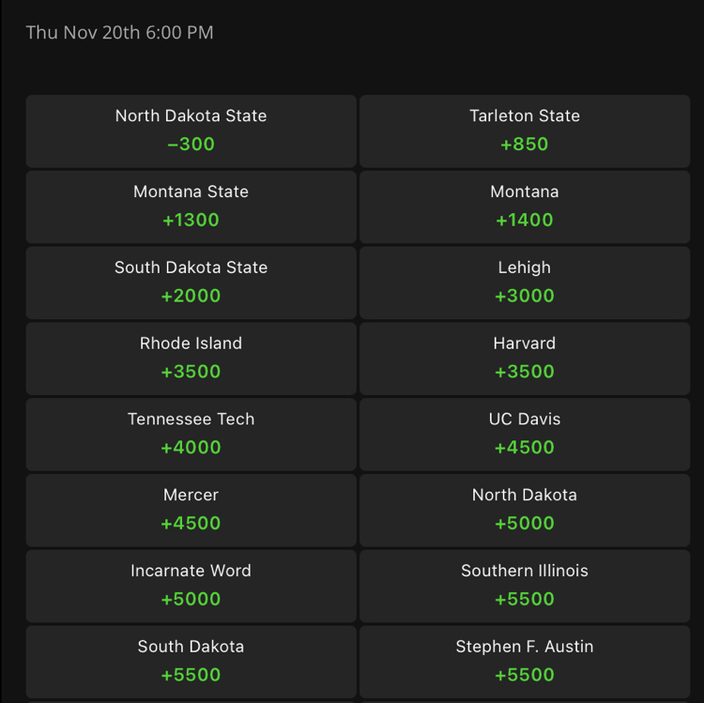Select the Lehigh odds button
Image resolution: width=704 pixels, height=703 pixels.
pyautogui.click(x=524, y=283)
